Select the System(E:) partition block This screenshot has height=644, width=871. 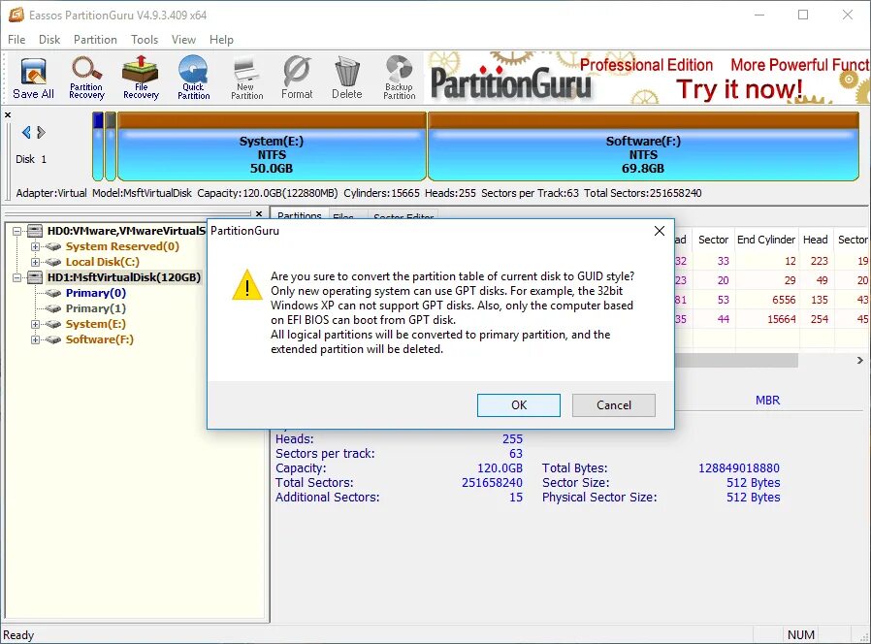[x=272, y=145]
